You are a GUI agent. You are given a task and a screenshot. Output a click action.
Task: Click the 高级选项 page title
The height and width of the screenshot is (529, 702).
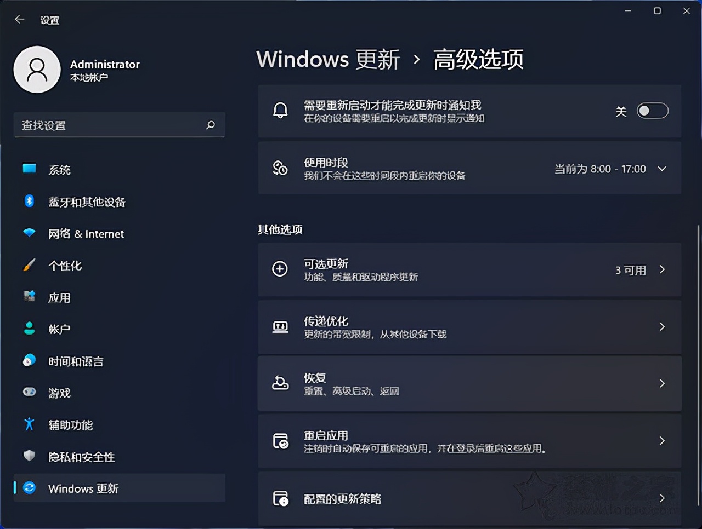pos(478,59)
